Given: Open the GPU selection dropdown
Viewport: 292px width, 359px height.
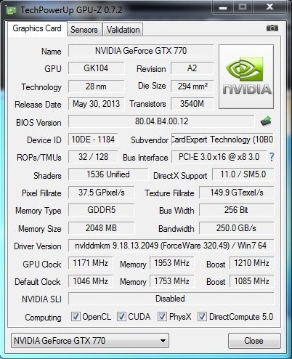Looking at the screenshot, I should [x=90, y=341].
